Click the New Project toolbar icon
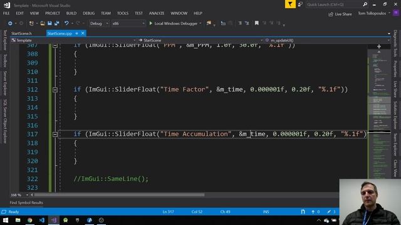The height and width of the screenshot is (225, 401). [31, 24]
